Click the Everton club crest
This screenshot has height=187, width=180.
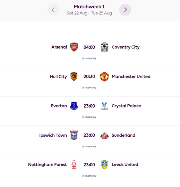(x=74, y=106)
